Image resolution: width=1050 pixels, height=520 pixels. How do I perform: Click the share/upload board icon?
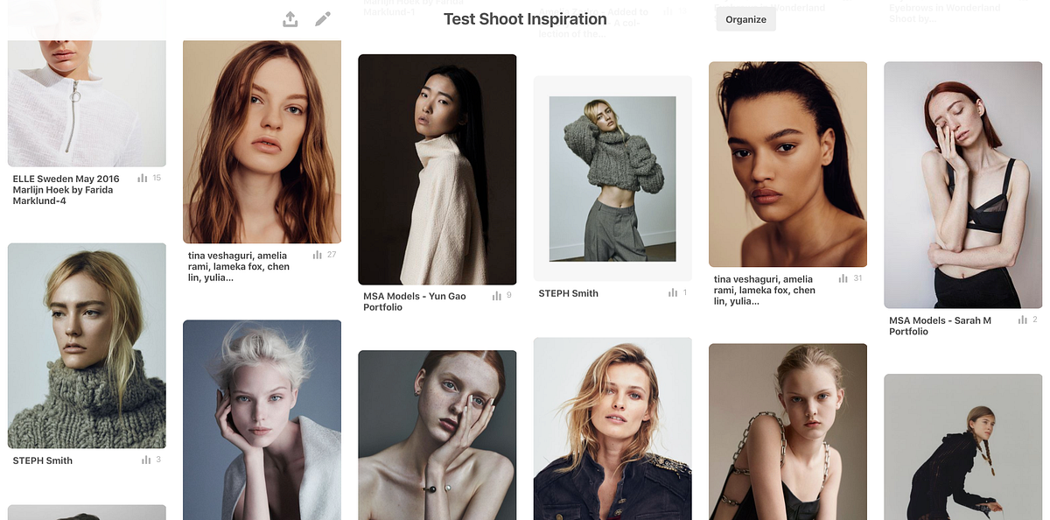290,19
